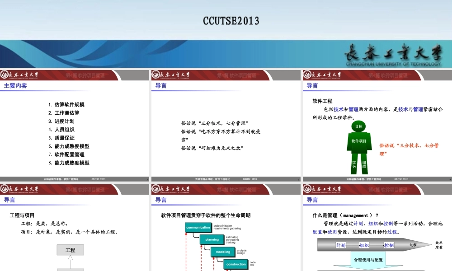Screen dimensions: 452x271
Task: Click the 计划 label on the gray arrow
Action: coord(340,245)
